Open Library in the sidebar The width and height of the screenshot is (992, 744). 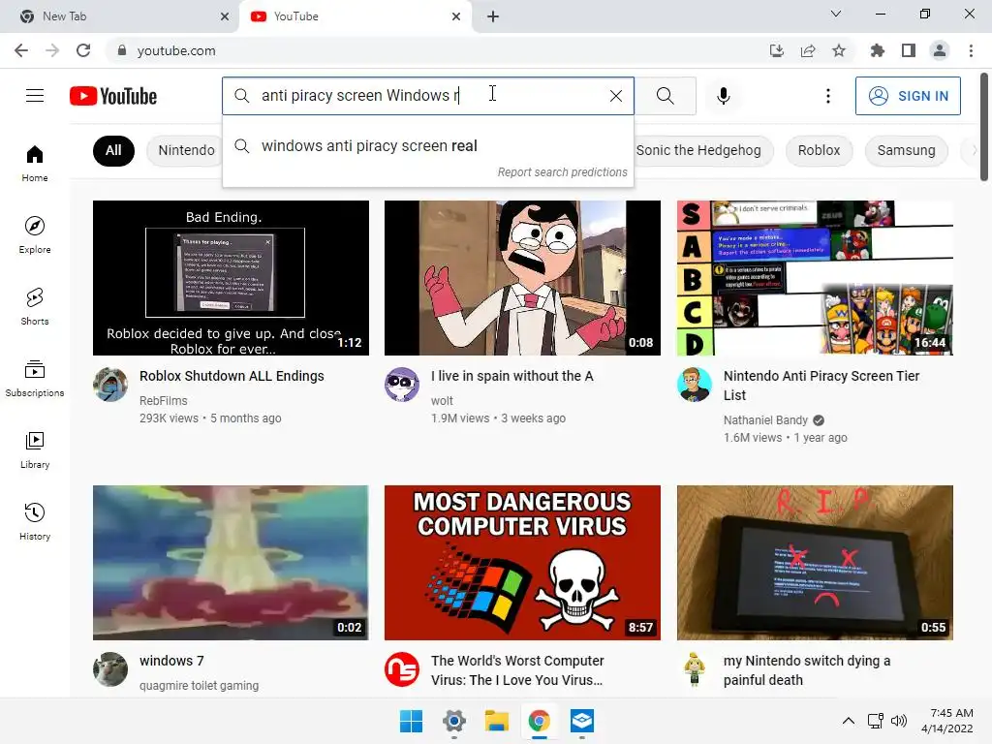point(35,449)
